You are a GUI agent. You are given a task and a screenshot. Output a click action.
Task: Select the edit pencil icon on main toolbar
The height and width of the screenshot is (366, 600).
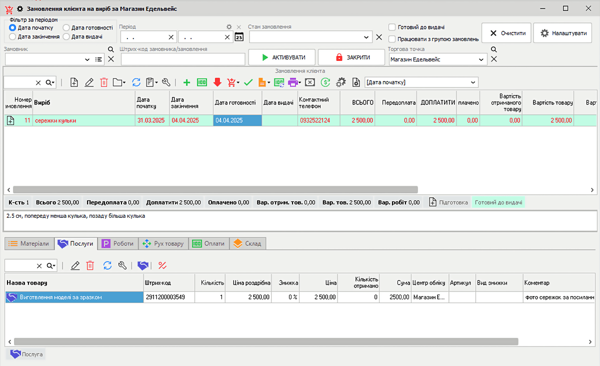pos(89,82)
